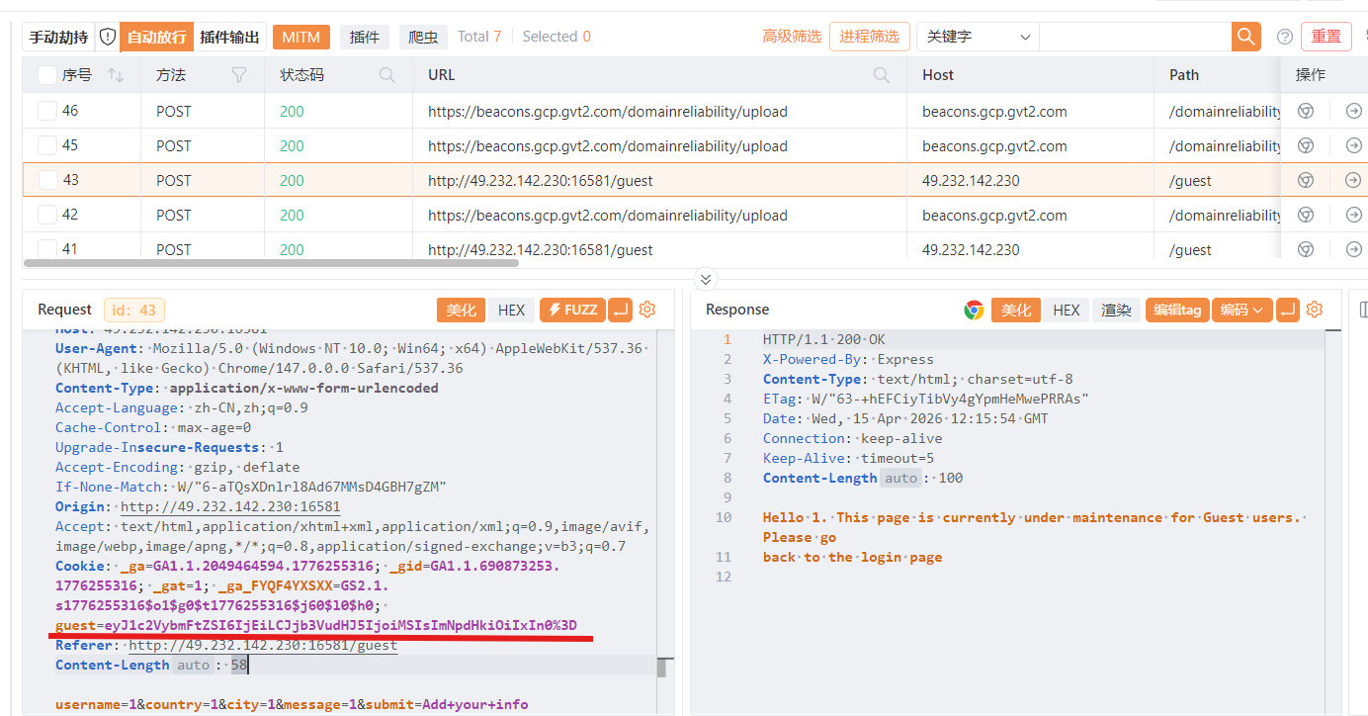The width and height of the screenshot is (1368, 716).
Task: Toggle line wrap icon in Response panel
Action: click(1288, 310)
